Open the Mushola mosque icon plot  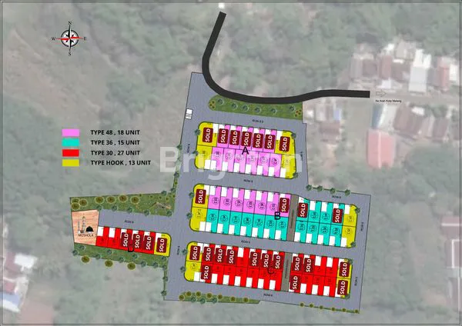coord(85,228)
